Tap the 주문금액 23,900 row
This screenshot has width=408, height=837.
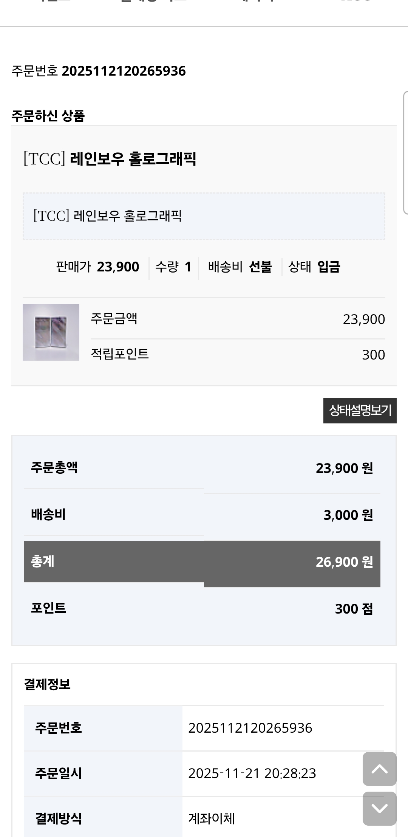(238, 319)
